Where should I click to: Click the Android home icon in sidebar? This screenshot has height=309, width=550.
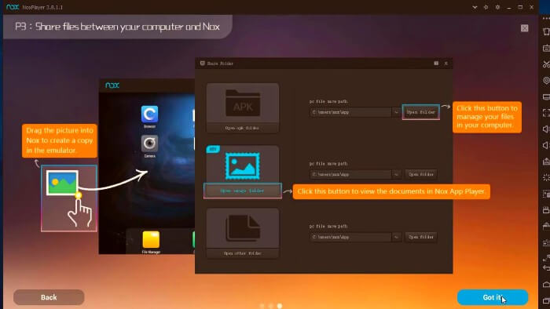(546, 285)
